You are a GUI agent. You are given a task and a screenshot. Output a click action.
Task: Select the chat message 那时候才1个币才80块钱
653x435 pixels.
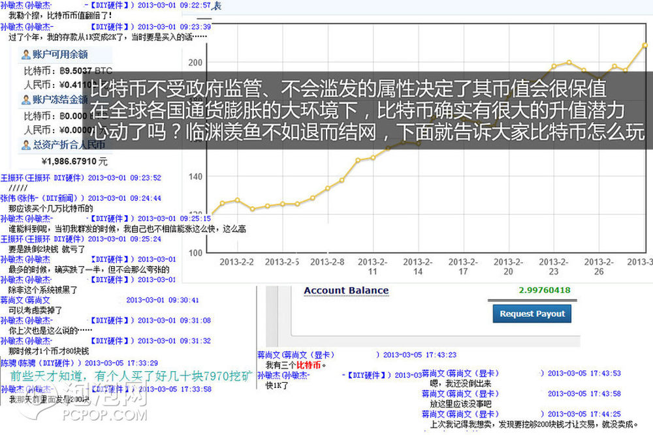[48, 351]
